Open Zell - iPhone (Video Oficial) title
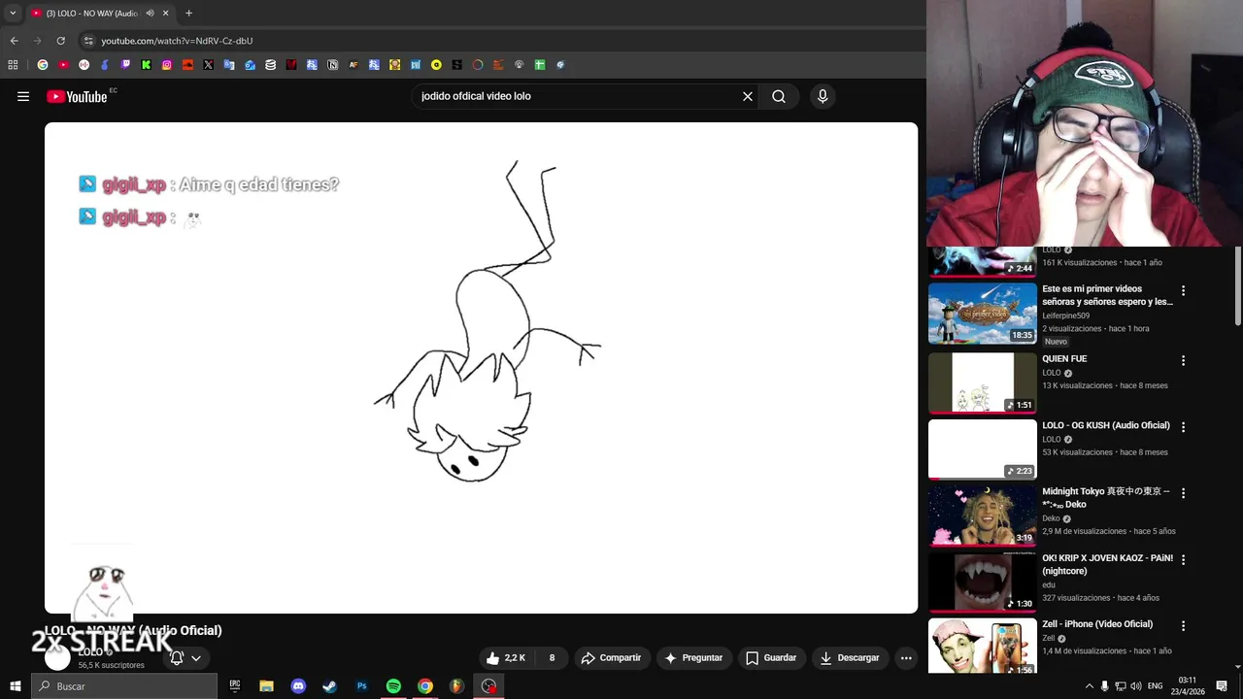1243x699 pixels. (1097, 624)
